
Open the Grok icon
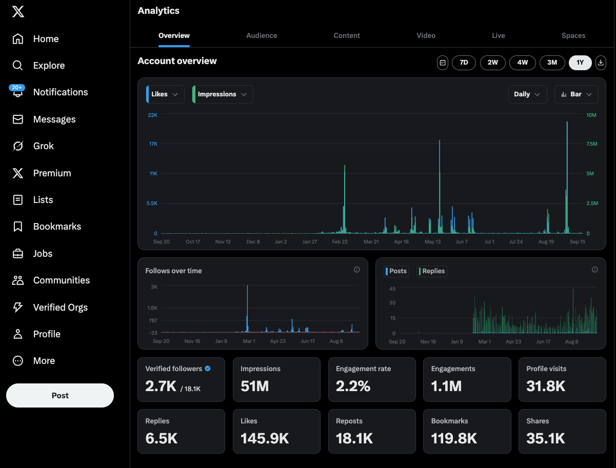click(18, 146)
